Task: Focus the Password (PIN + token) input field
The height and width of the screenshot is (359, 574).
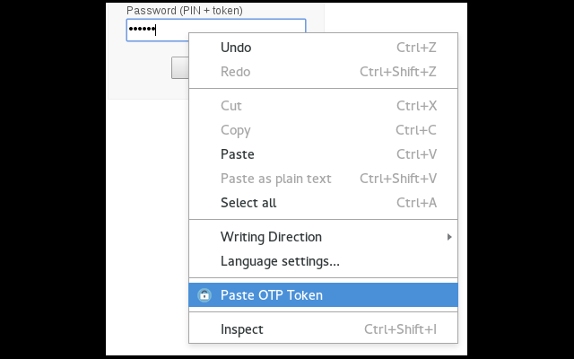Action: point(216,30)
